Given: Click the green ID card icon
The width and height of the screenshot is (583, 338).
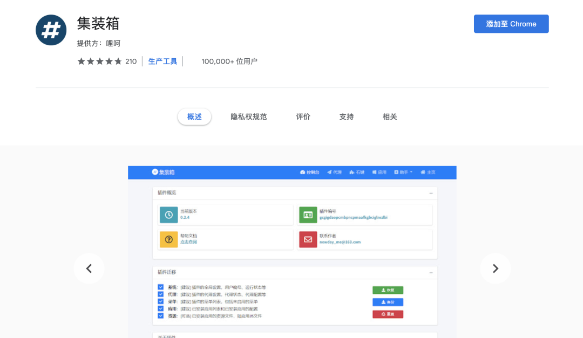Looking at the screenshot, I should (x=308, y=215).
